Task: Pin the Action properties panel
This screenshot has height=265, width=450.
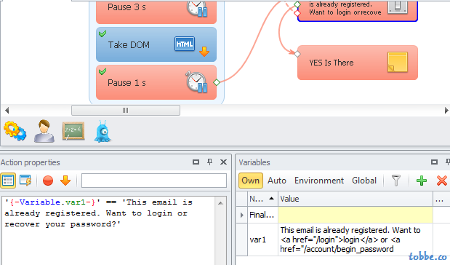Action: [210, 162]
